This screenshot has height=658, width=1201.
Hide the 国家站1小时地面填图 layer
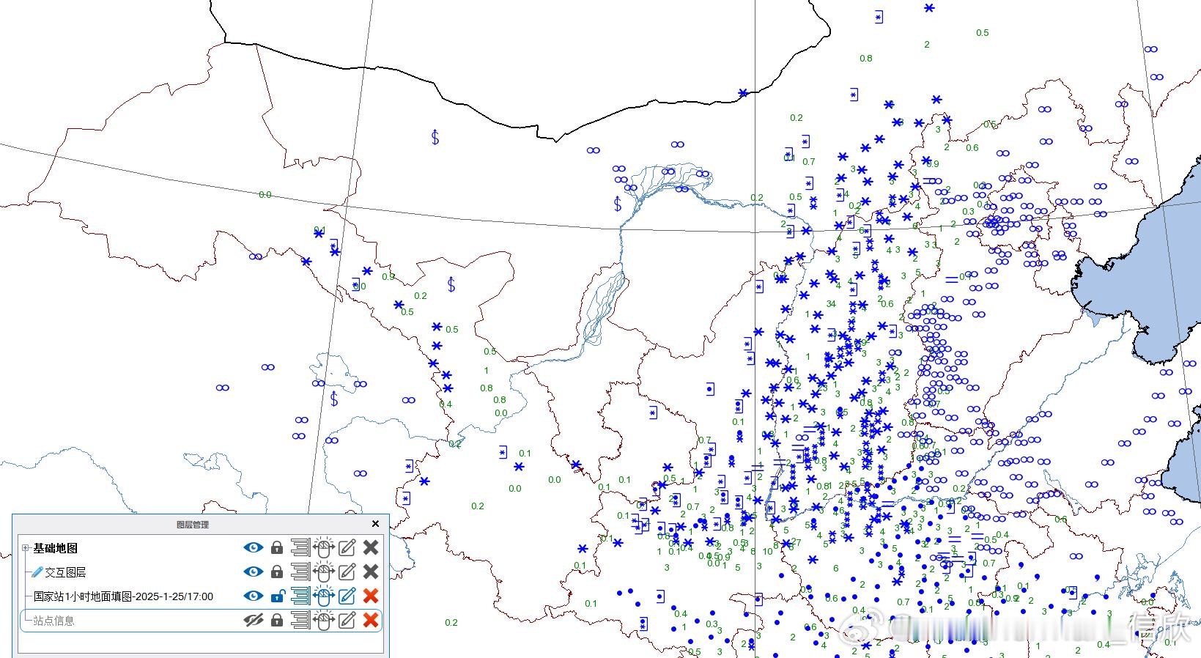(254, 596)
